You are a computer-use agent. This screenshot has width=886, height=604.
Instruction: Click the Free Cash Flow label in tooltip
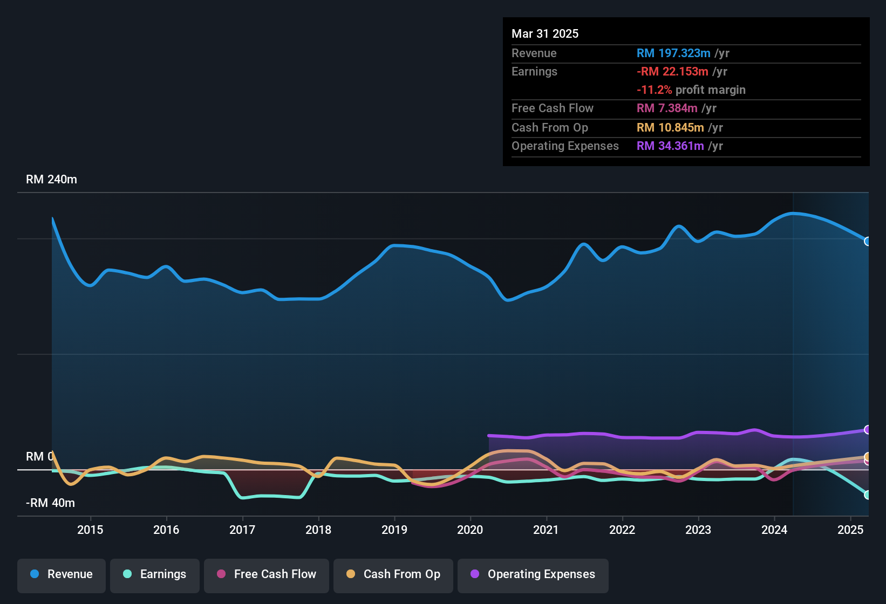(x=553, y=108)
